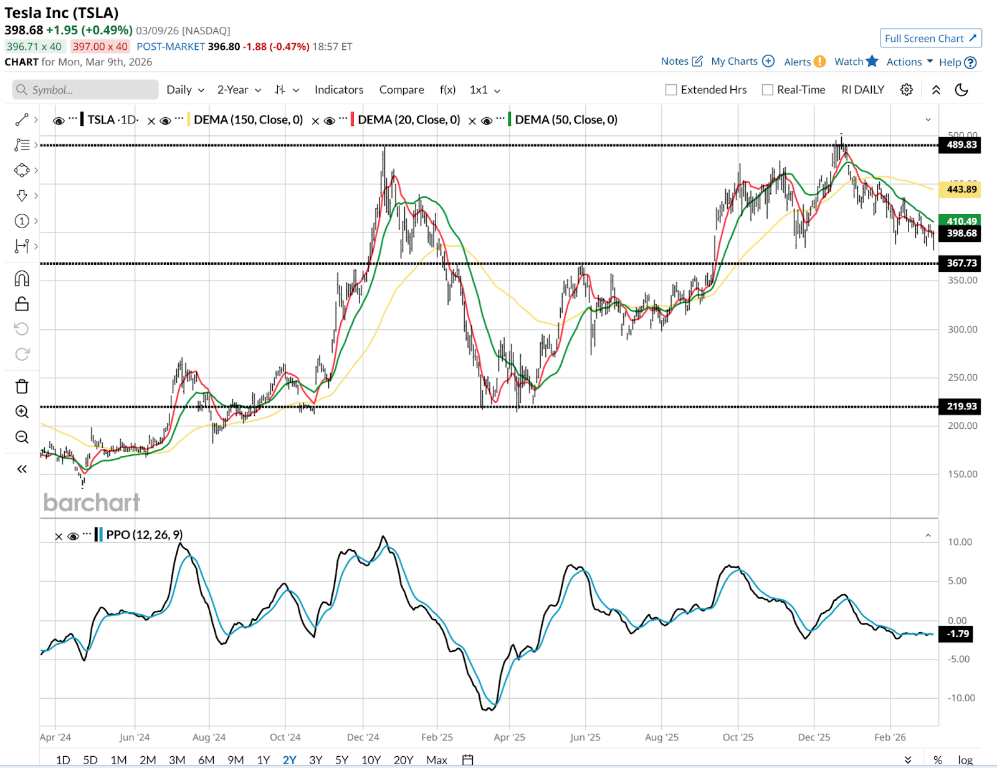Click the zoom in magnifier icon
The width and height of the screenshot is (997, 768).
tap(22, 412)
